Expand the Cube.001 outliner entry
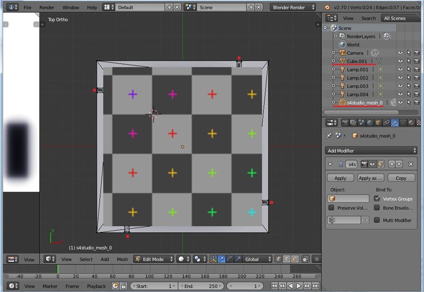The image size is (424, 292). pyautogui.click(x=333, y=61)
